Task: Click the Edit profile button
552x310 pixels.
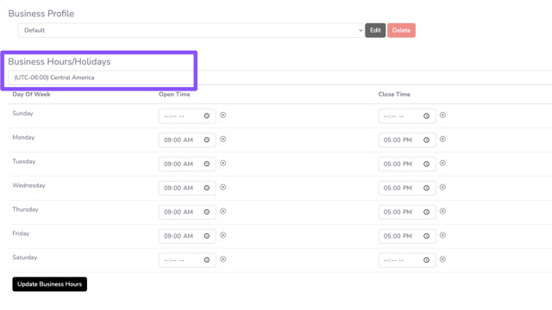Action: click(x=375, y=30)
